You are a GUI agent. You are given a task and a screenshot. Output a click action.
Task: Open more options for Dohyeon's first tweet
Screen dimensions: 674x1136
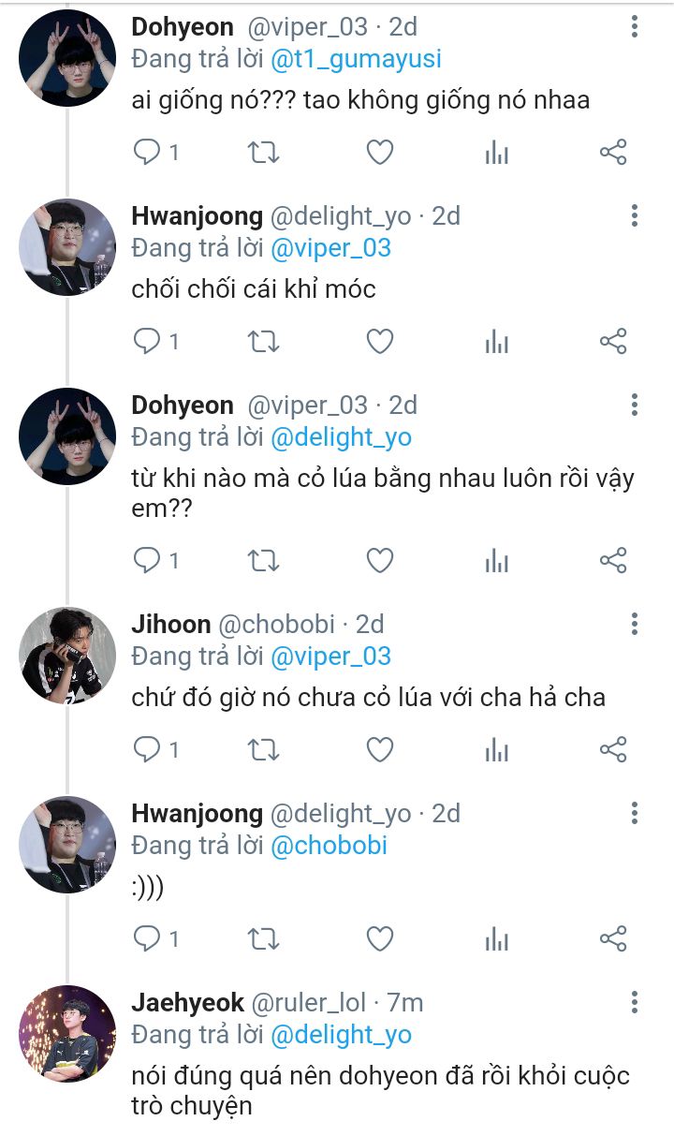[x=635, y=27]
